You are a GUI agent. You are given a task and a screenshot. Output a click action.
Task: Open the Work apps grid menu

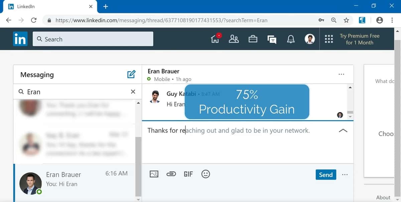pyautogui.click(x=329, y=39)
